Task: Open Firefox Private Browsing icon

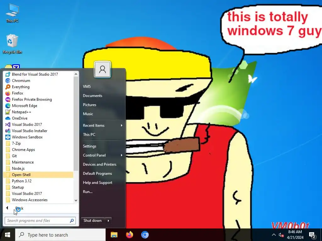Action: click(x=8, y=99)
